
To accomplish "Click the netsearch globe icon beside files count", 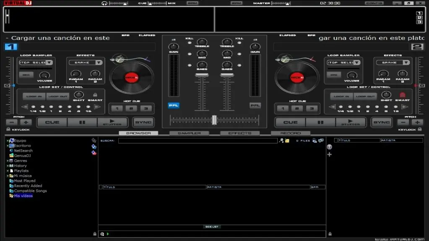I will (315, 140).
